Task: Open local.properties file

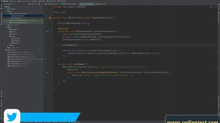Action: point(18,66)
